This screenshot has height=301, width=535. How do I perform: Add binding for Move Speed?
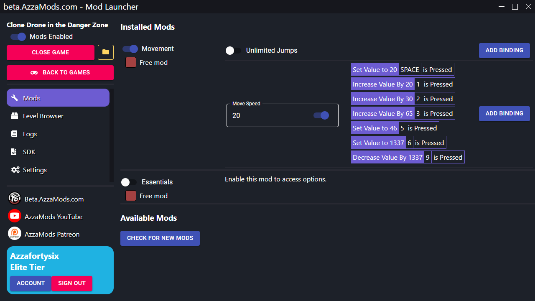(504, 113)
